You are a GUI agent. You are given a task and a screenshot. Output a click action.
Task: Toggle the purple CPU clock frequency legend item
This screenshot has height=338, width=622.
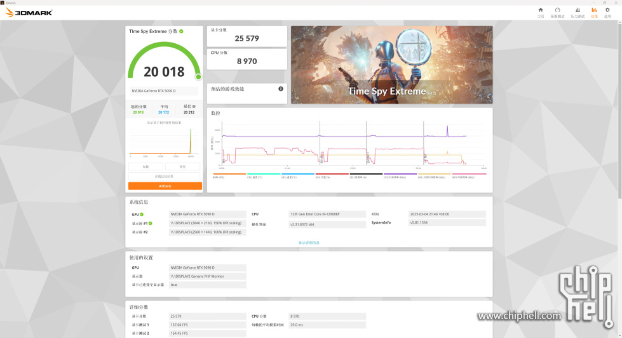(x=400, y=175)
